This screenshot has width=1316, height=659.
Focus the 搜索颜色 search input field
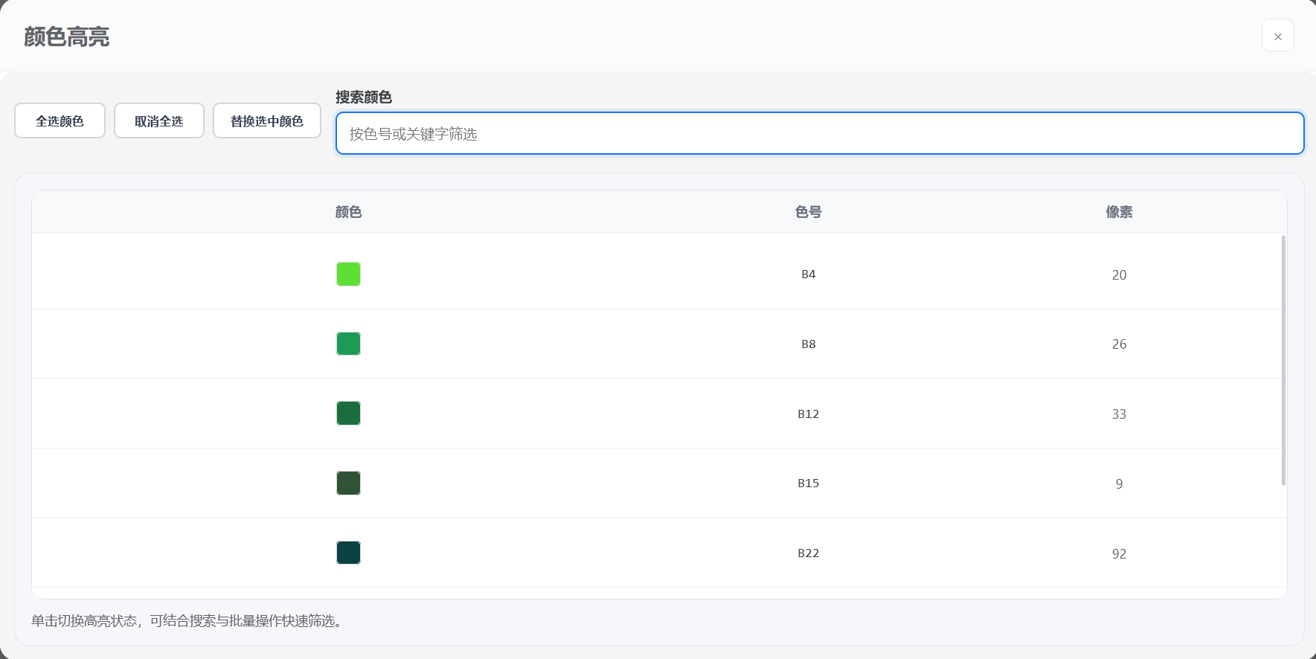coord(819,134)
